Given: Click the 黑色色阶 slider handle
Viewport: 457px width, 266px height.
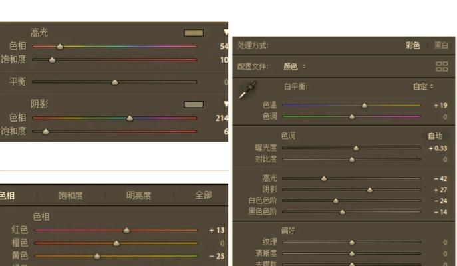Looking at the screenshot, I should (342, 212).
